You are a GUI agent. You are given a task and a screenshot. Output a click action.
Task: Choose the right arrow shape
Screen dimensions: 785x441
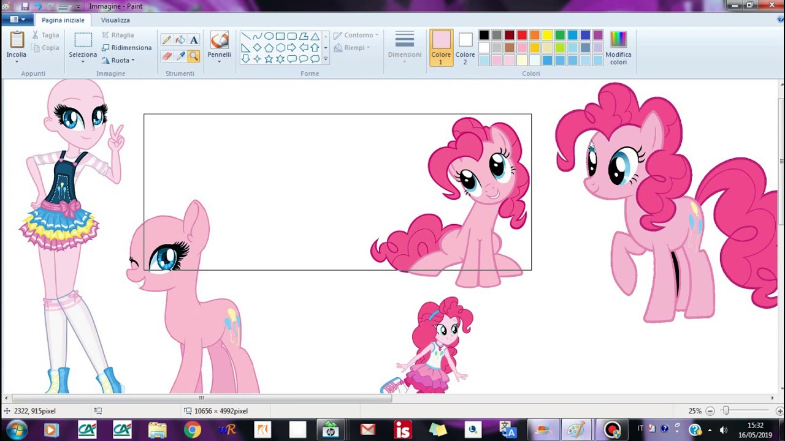292,48
